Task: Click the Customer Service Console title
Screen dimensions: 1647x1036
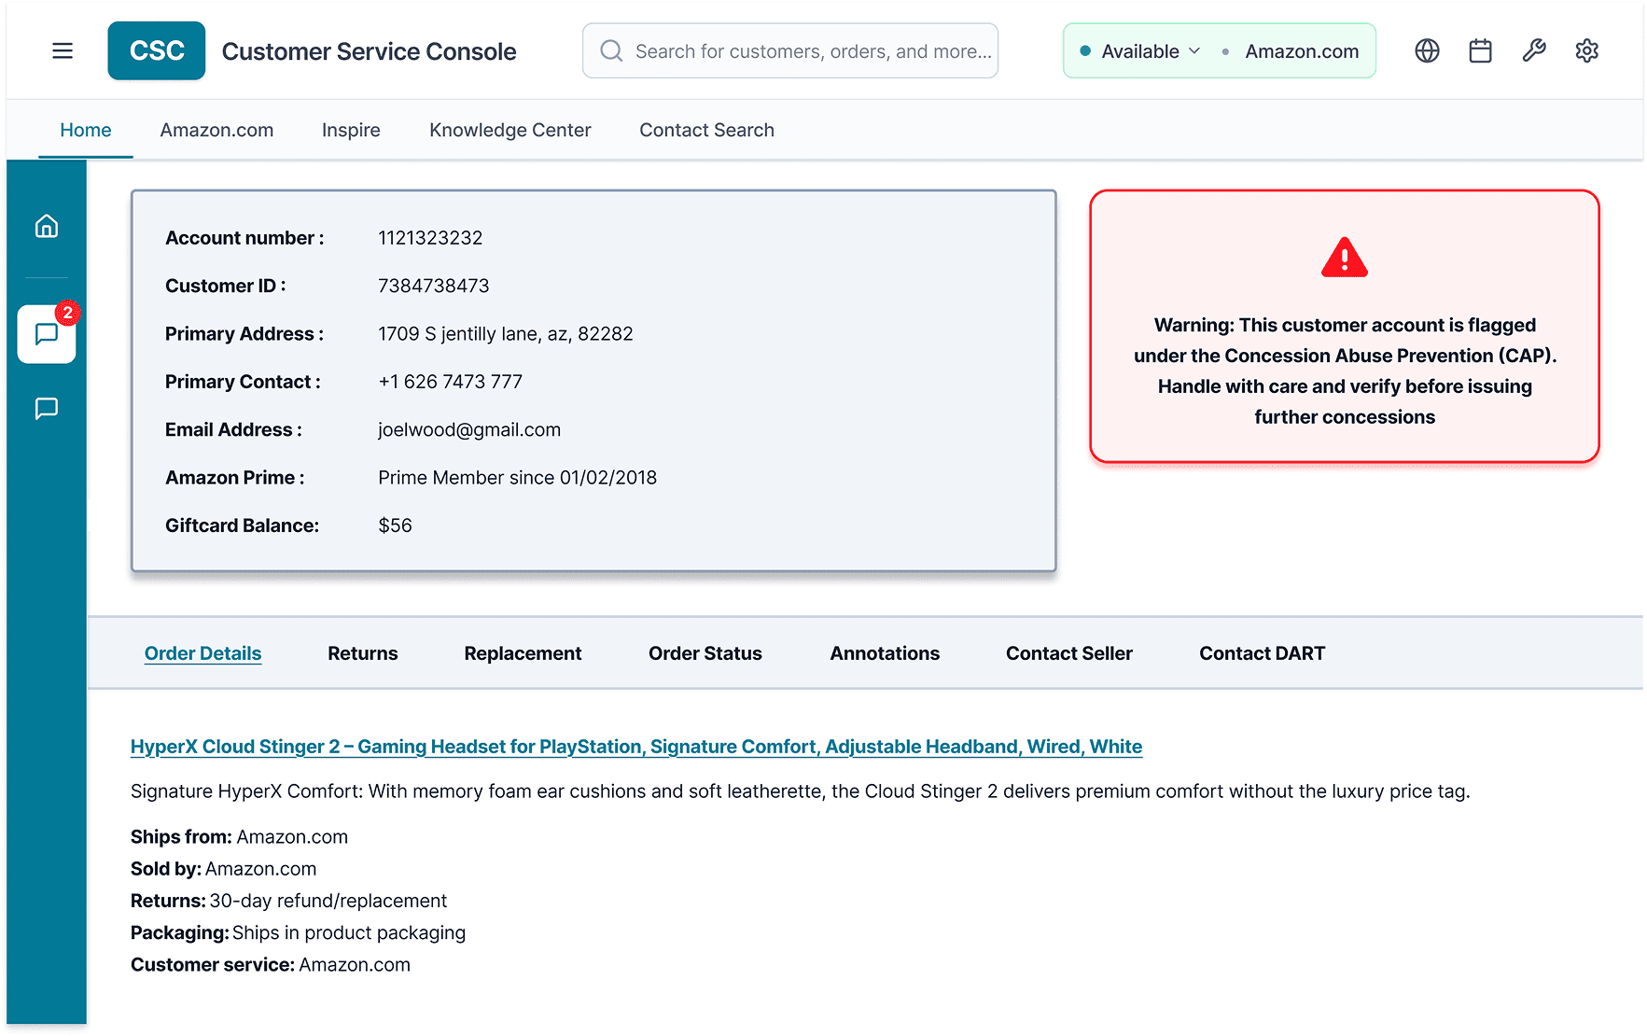Action: [369, 51]
